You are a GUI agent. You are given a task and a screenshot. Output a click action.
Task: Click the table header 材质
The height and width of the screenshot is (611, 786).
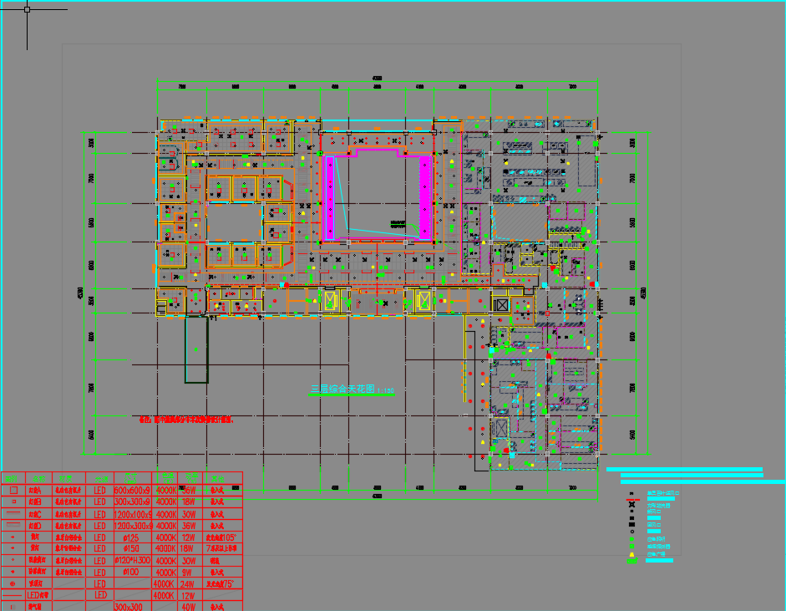click(65, 479)
